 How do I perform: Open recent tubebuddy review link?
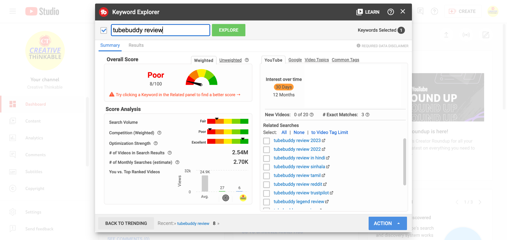pos(193,224)
